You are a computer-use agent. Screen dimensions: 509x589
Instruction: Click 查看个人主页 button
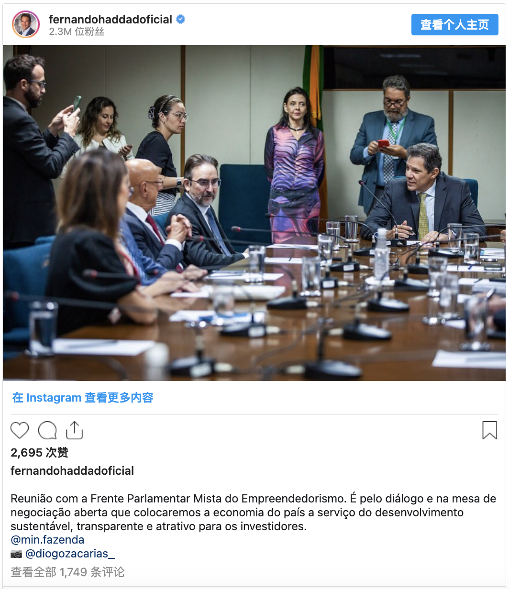click(x=455, y=24)
